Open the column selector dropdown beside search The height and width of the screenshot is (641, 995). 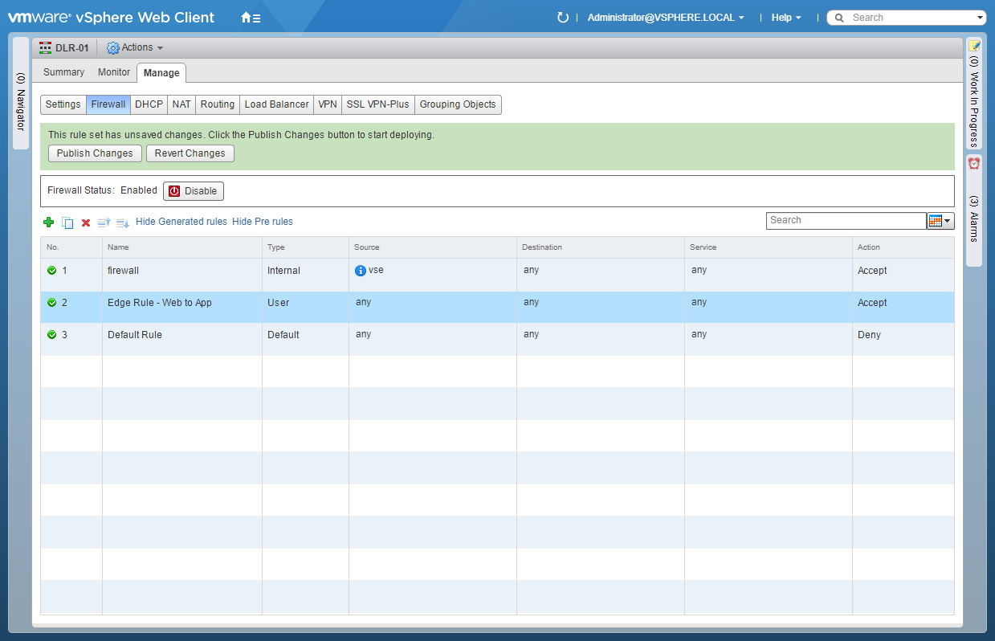pyautogui.click(x=940, y=221)
